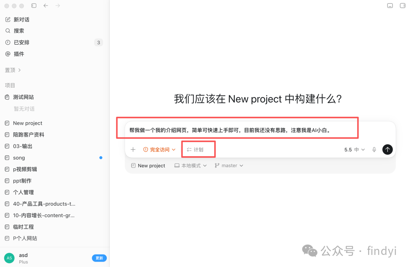409x267 pixels.
Task: Go back with the left arrow
Action: (46, 5)
